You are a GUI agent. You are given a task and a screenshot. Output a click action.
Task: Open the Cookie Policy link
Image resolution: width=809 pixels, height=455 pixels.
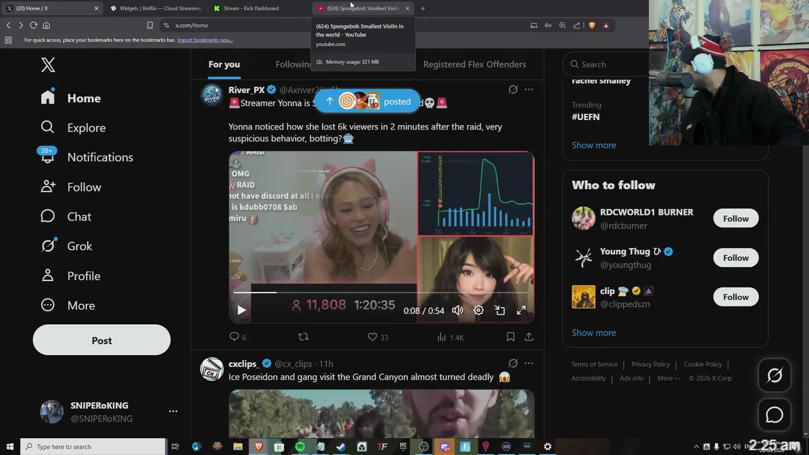[x=703, y=365]
